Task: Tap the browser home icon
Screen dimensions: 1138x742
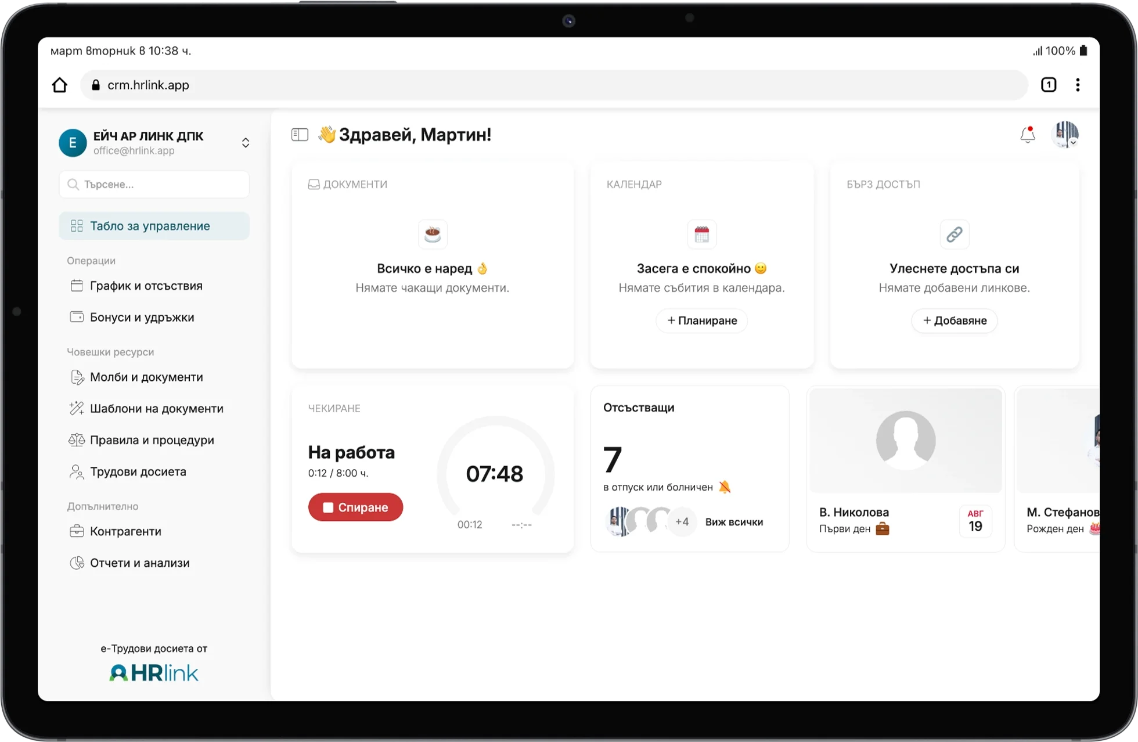Action: click(59, 85)
